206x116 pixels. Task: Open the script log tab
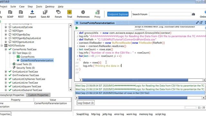point(160,114)
